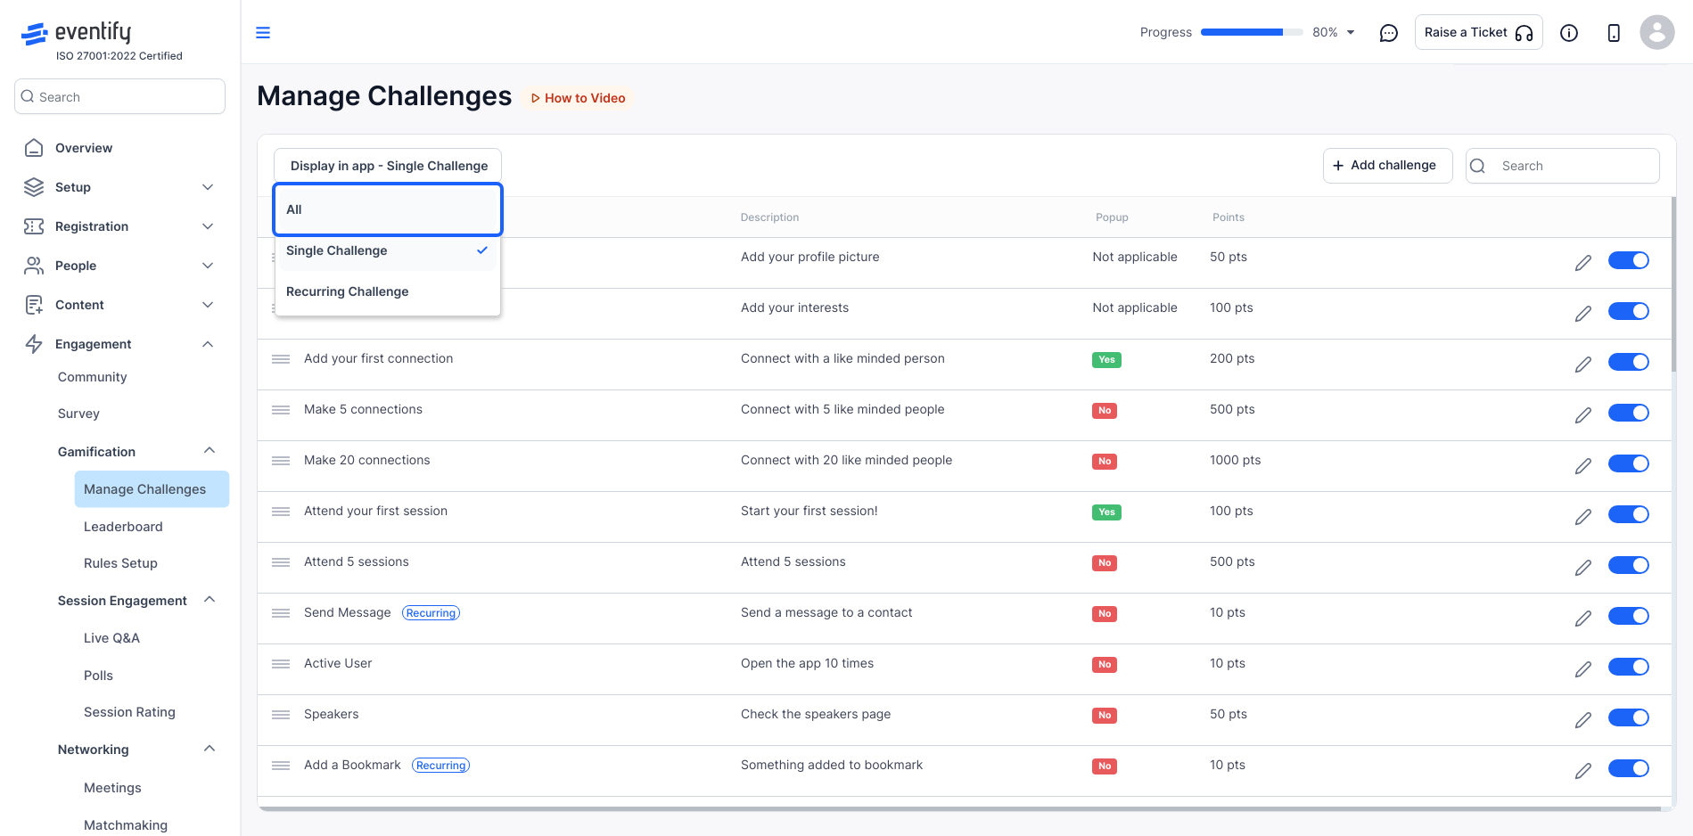Edit the Make 5 connections challenge
This screenshot has height=836, width=1693.
coord(1583,414)
